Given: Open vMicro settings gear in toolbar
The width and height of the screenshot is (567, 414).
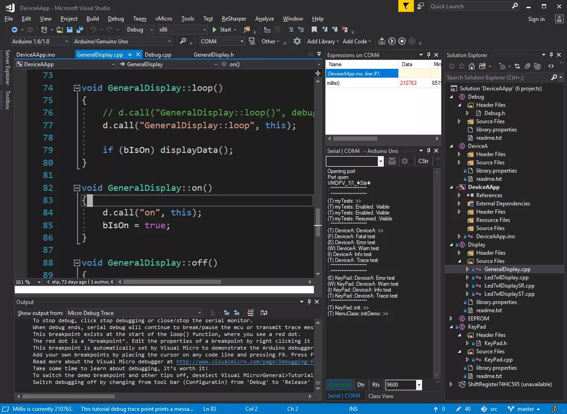Looking at the screenshot, I should [x=297, y=41].
